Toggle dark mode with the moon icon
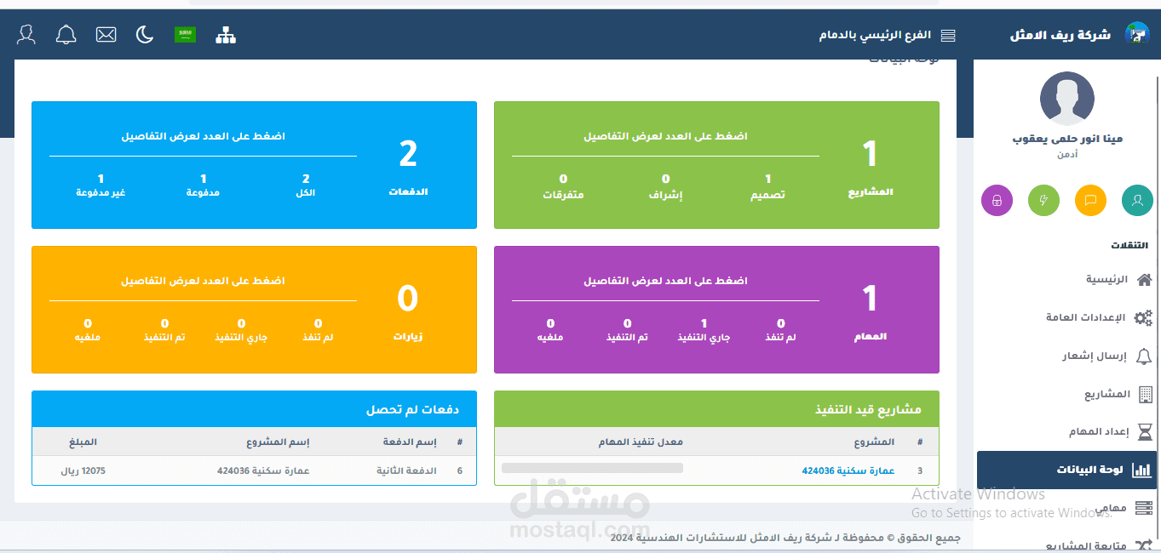This screenshot has width=1161, height=553. click(x=144, y=34)
